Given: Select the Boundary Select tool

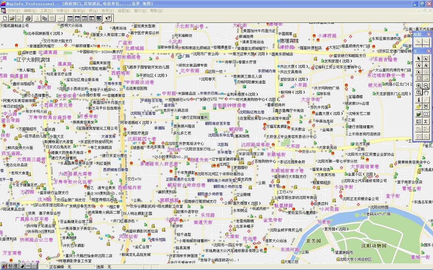Looking at the screenshot, I should [419, 72].
